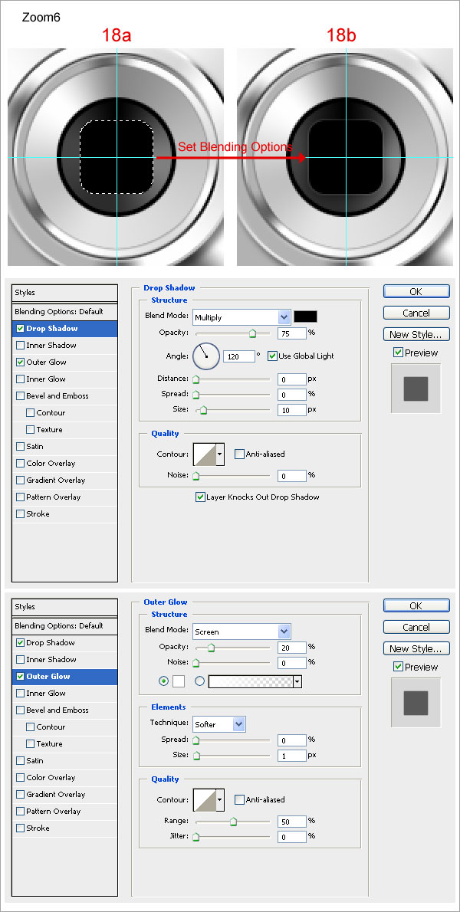The image size is (460, 912).
Task: Click the black shadow color swatch
Action: click(305, 317)
